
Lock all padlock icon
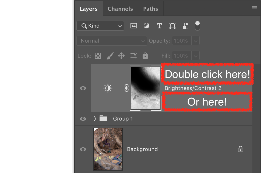tap(145, 56)
